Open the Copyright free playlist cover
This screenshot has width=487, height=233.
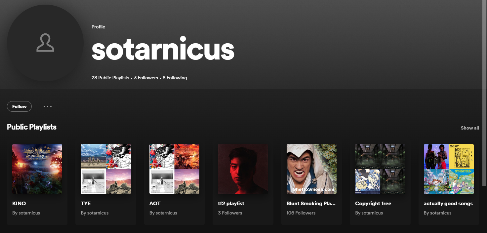point(380,169)
